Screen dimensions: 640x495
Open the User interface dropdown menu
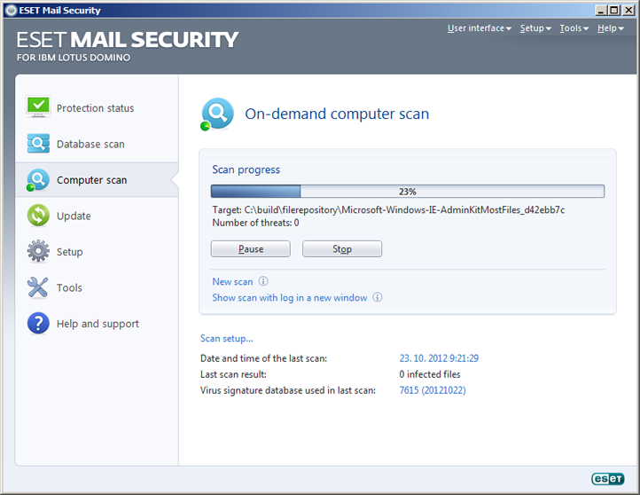[x=479, y=28]
